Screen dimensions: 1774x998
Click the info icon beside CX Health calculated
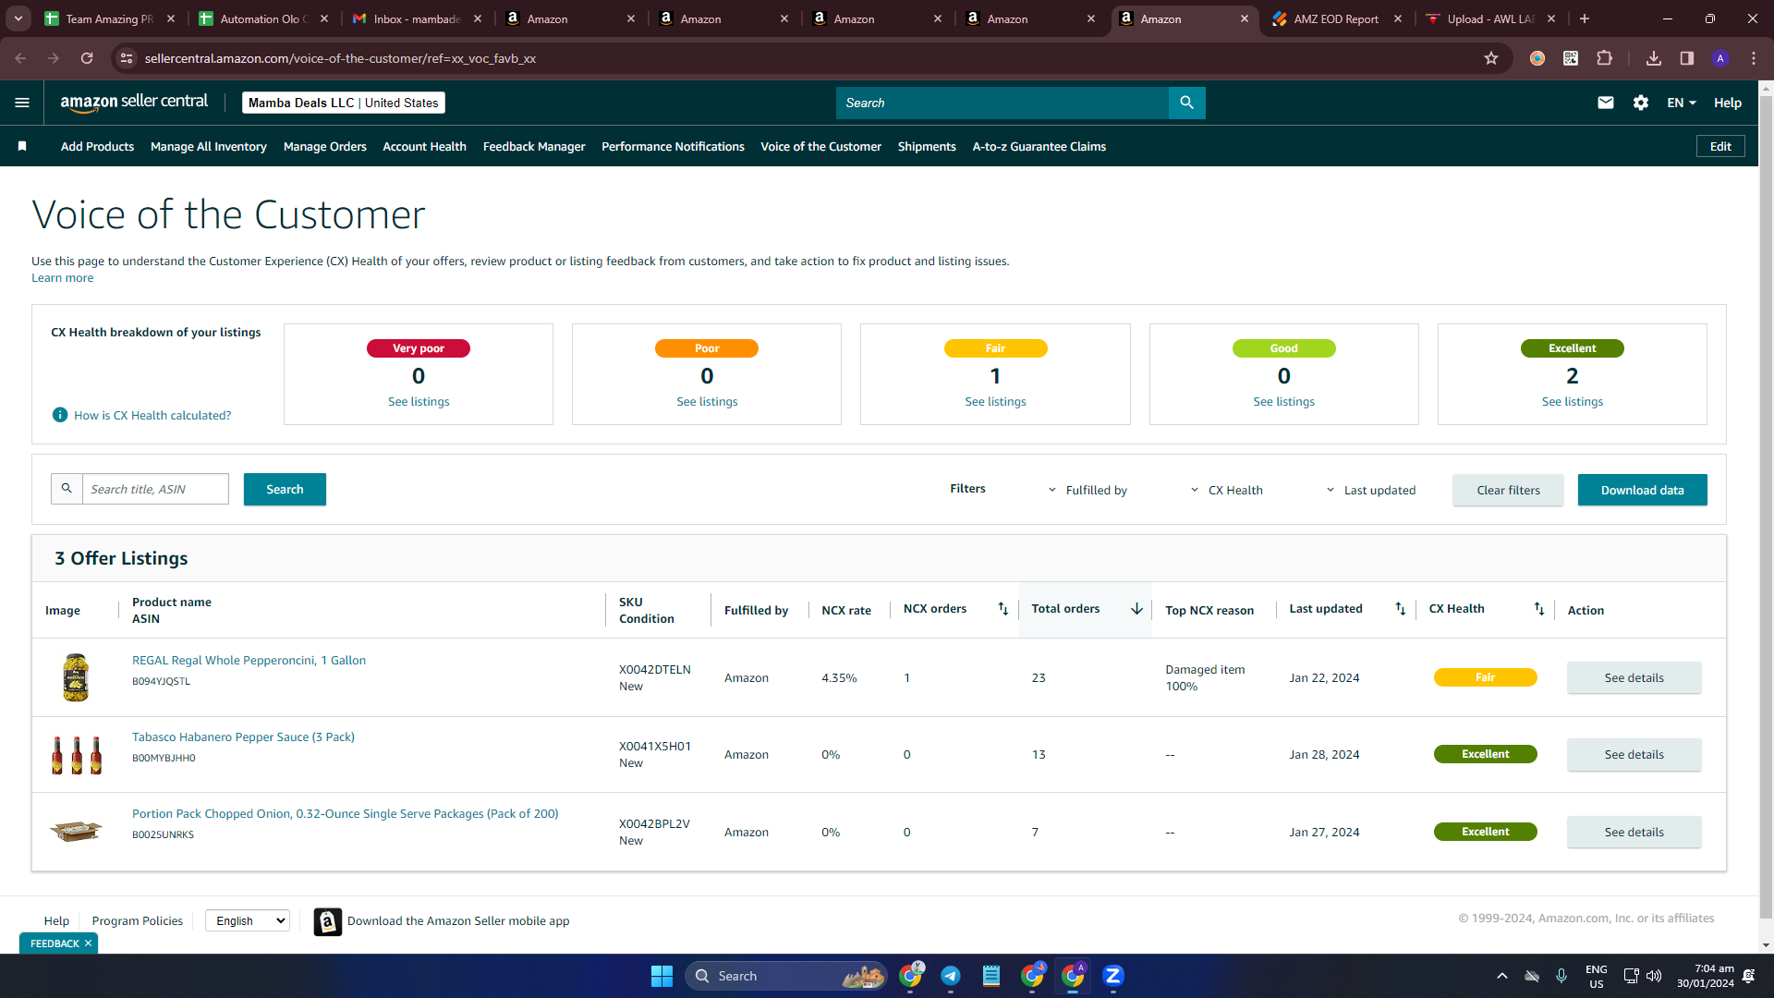click(60, 415)
